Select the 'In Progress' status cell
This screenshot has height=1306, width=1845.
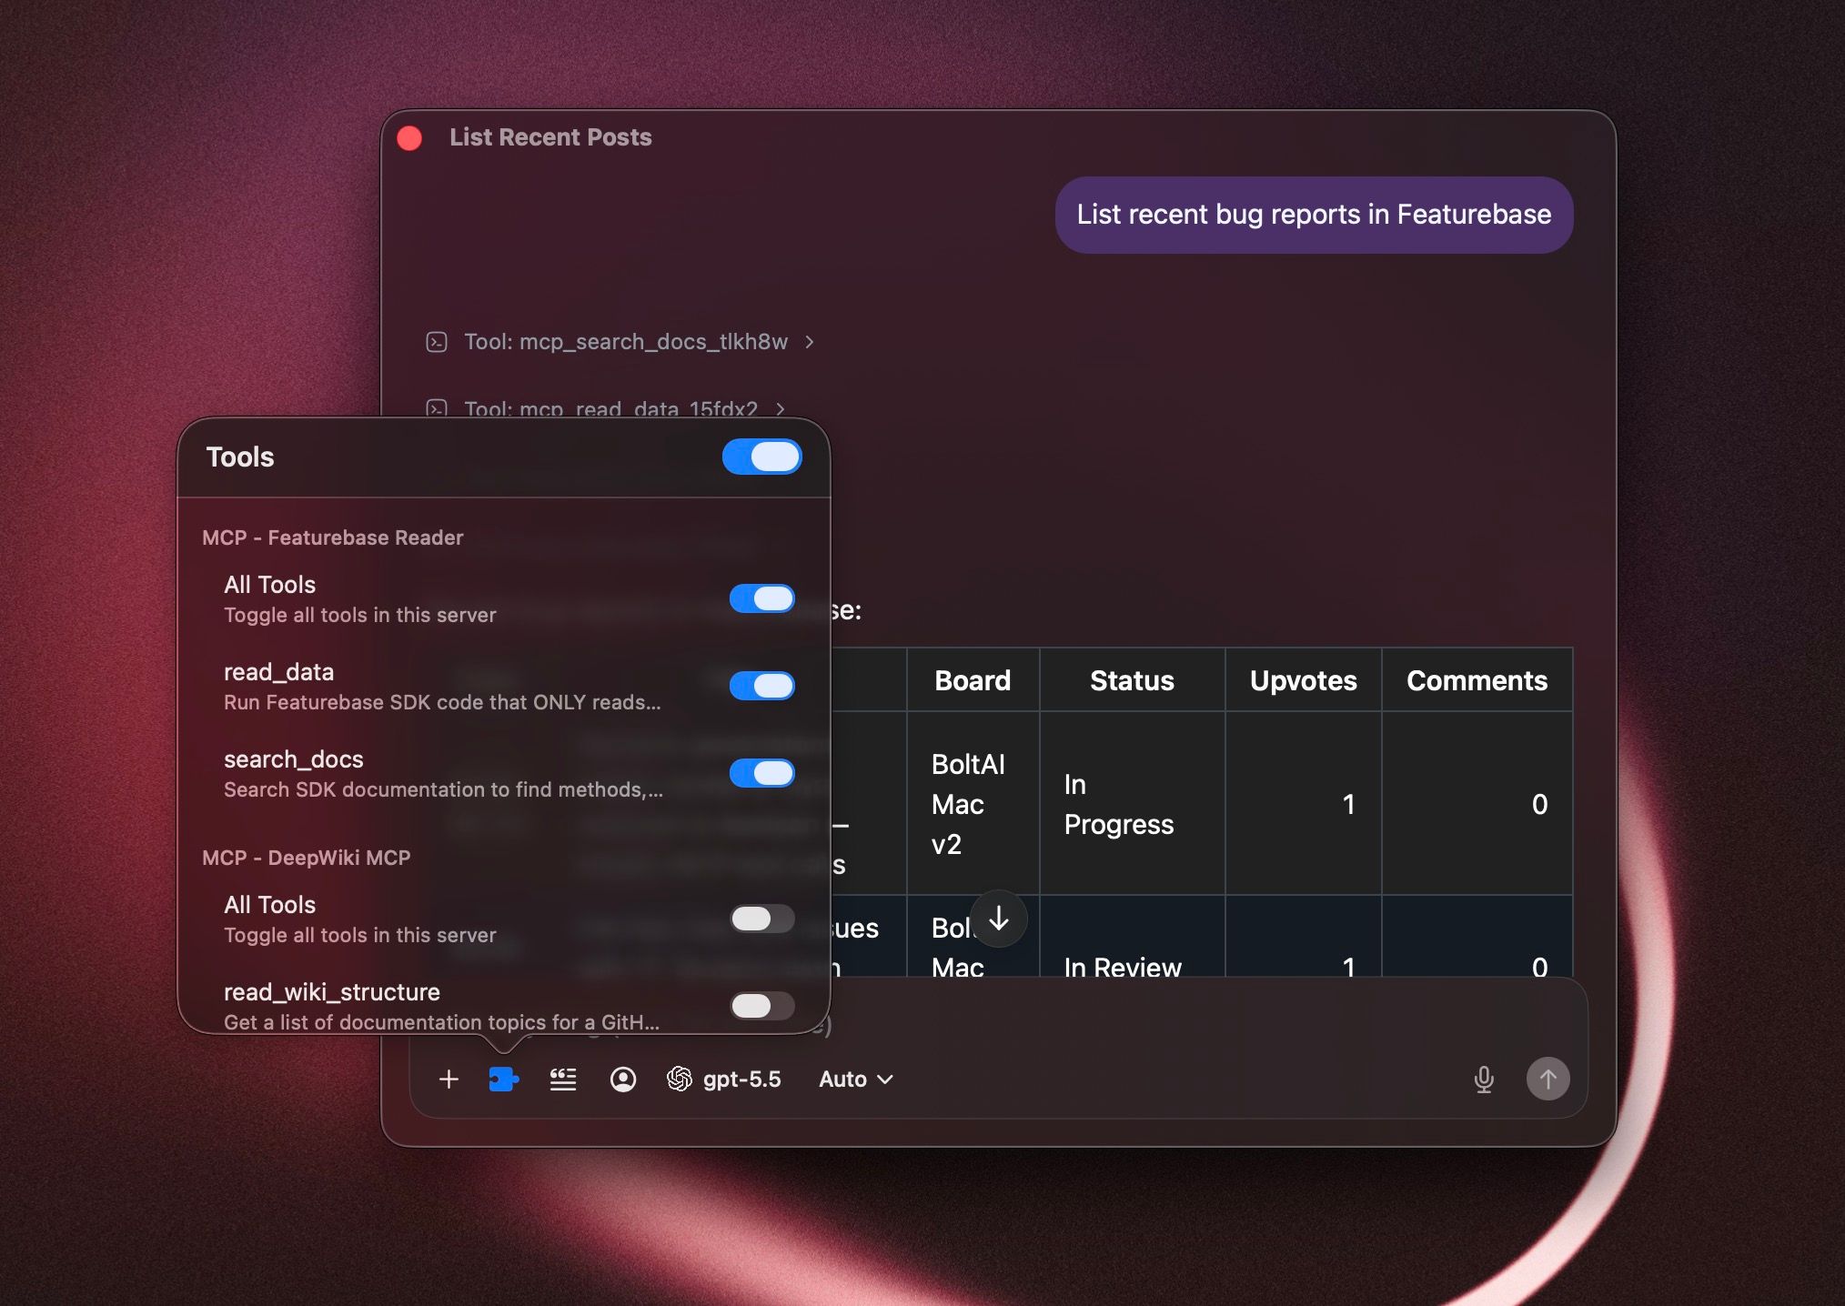(1132, 804)
